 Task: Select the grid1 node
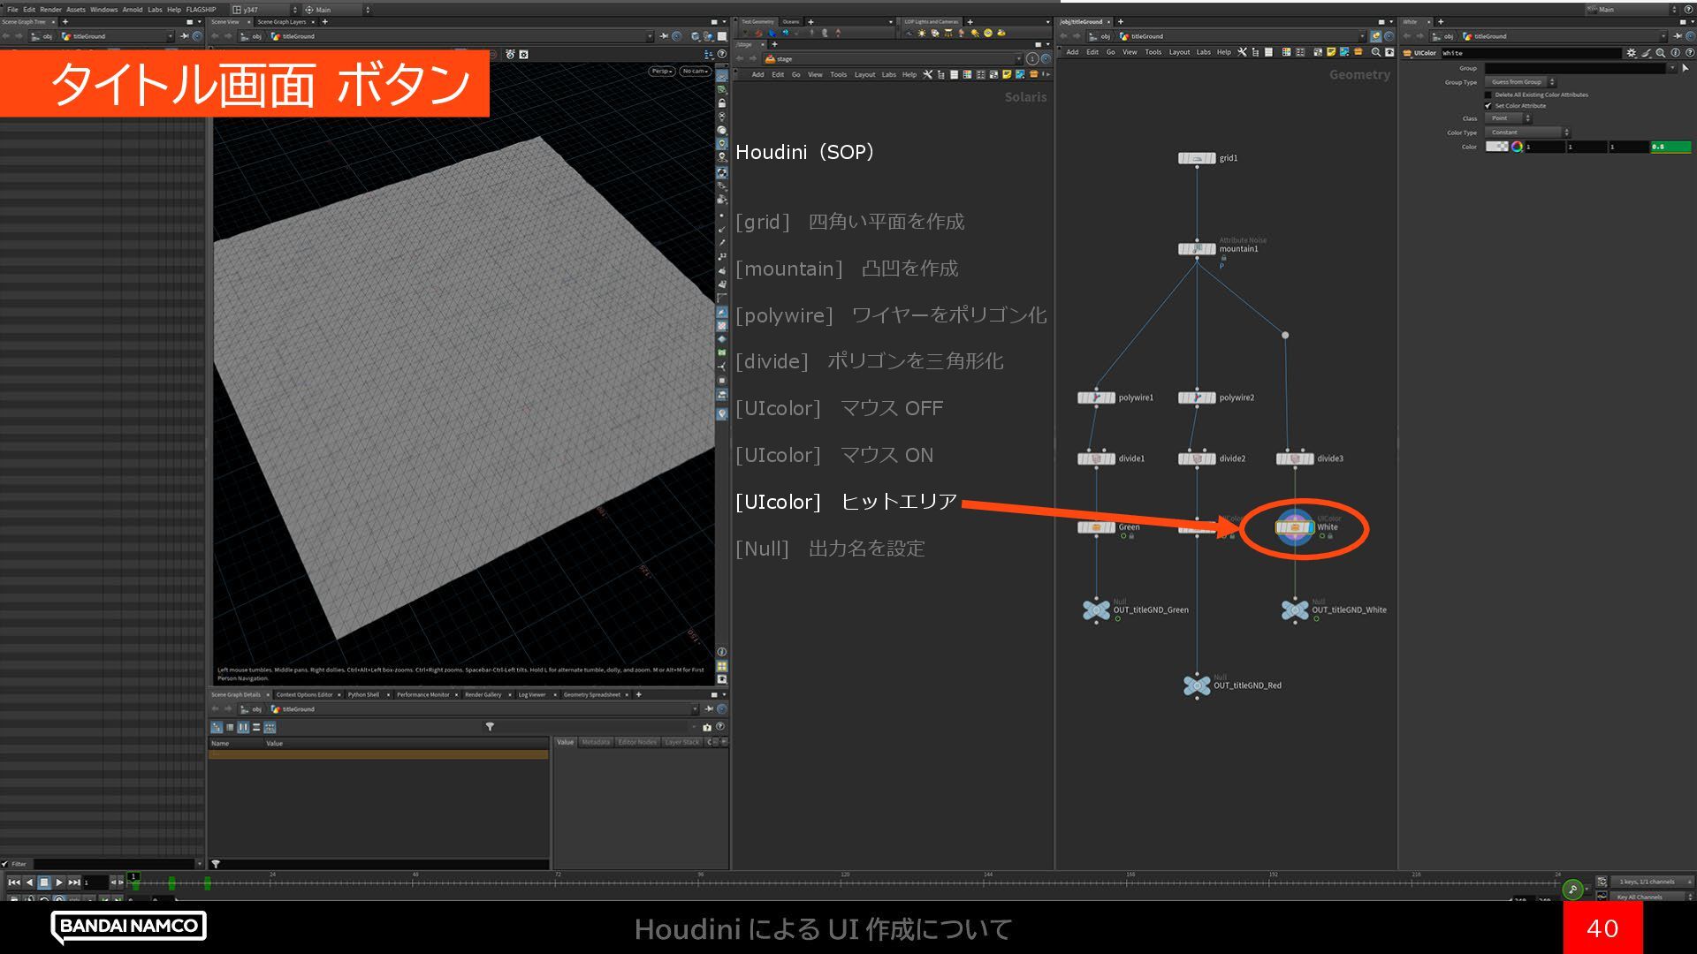tap(1197, 158)
